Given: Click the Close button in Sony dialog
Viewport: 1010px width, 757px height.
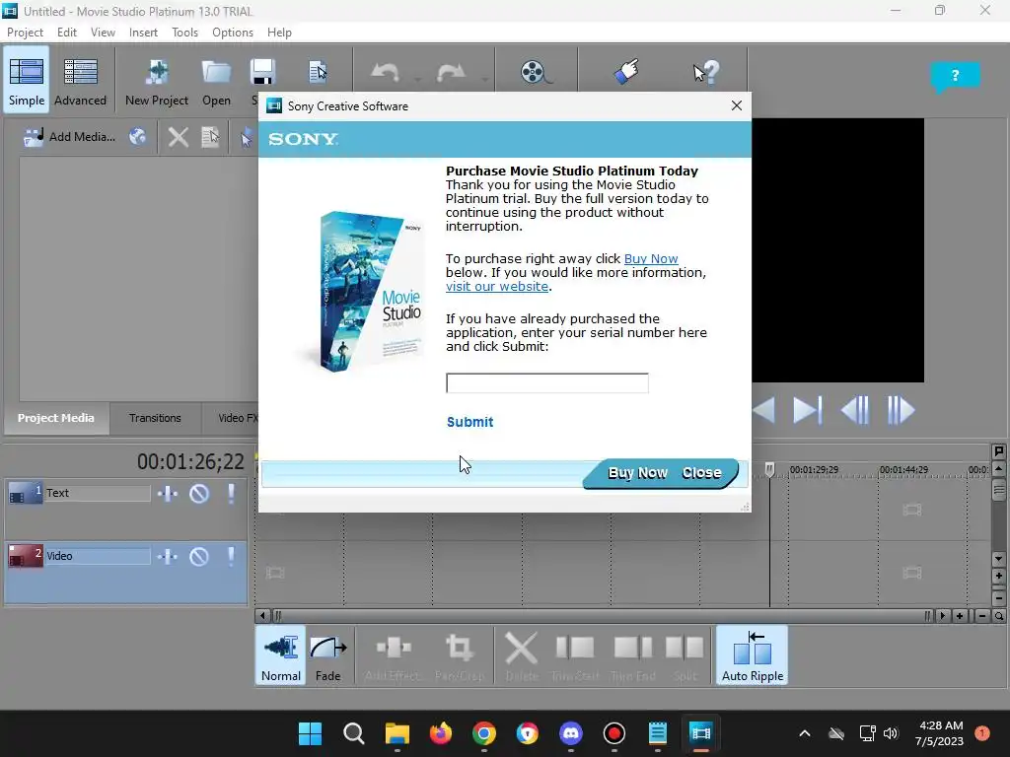Looking at the screenshot, I should point(701,473).
